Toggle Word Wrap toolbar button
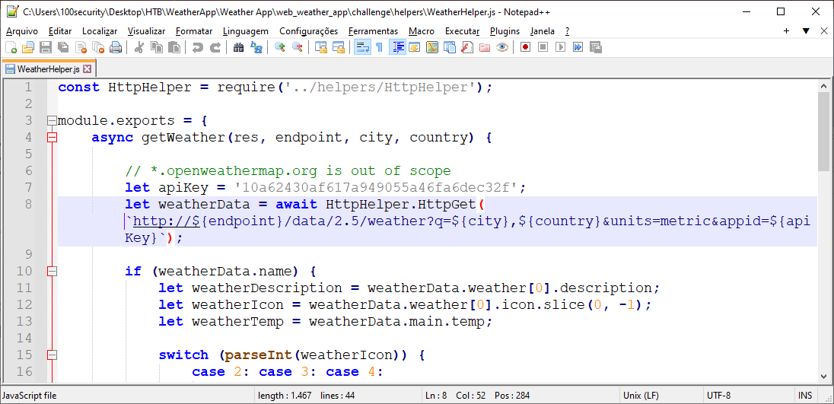 coord(362,47)
